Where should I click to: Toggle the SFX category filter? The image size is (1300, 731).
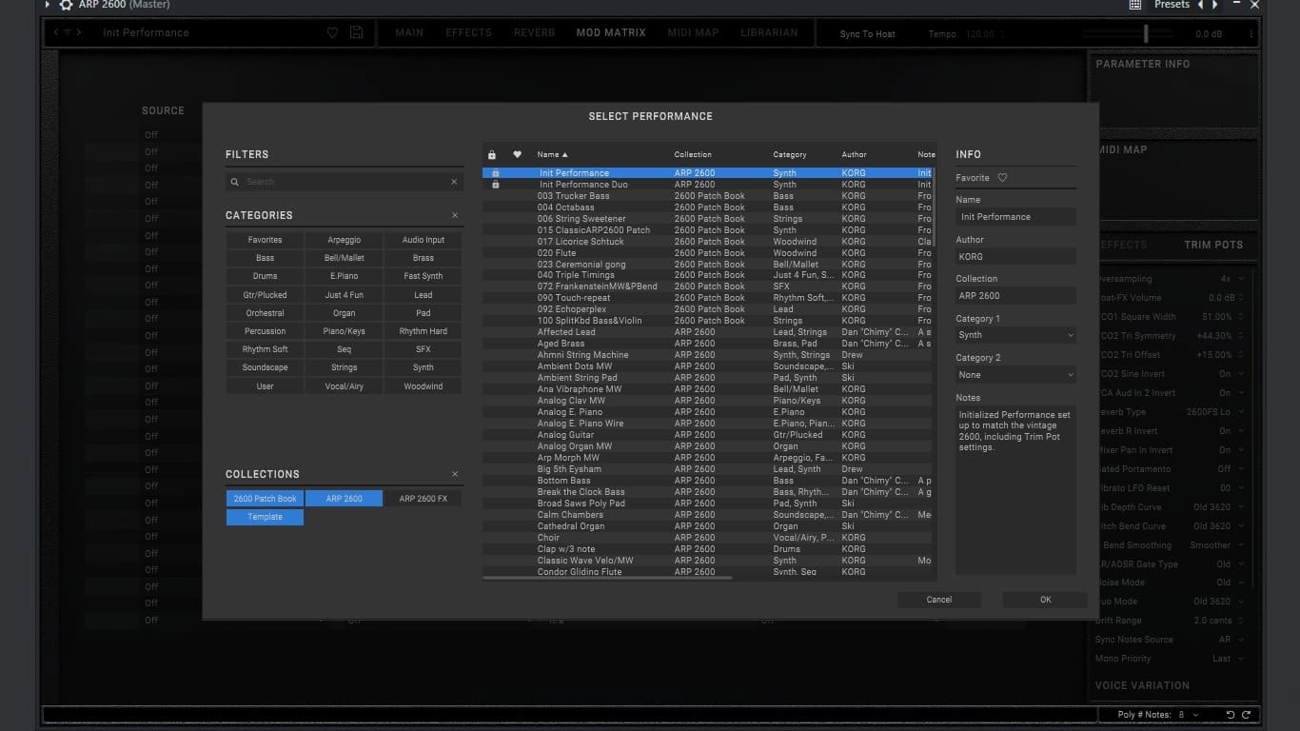(423, 349)
